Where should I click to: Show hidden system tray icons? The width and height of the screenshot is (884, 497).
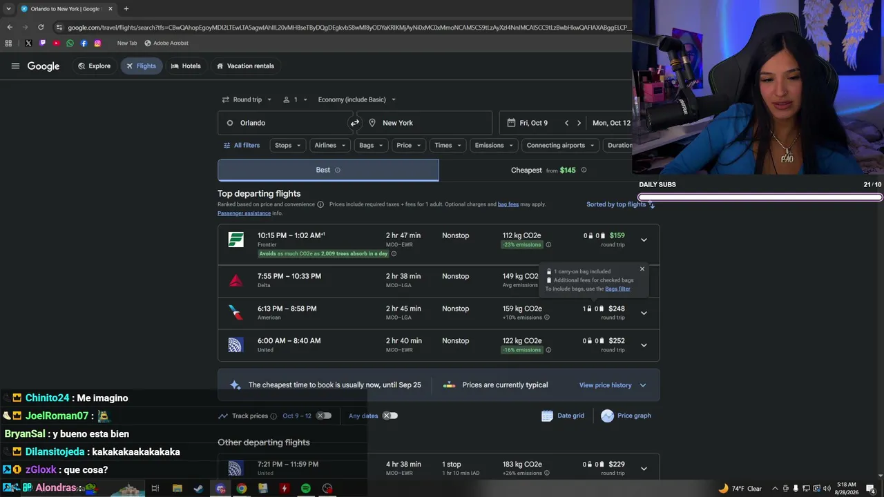click(x=775, y=489)
